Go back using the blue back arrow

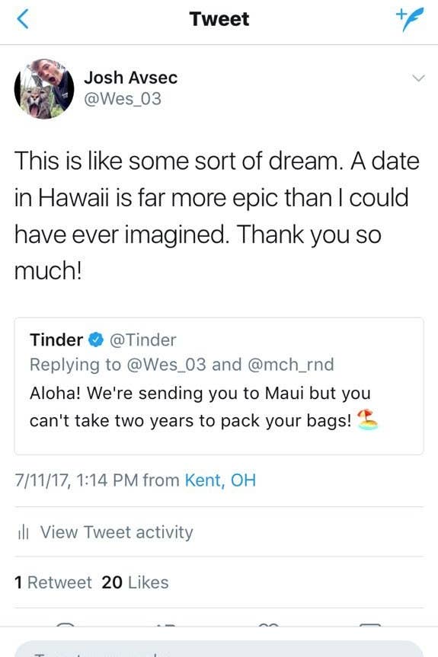23,19
